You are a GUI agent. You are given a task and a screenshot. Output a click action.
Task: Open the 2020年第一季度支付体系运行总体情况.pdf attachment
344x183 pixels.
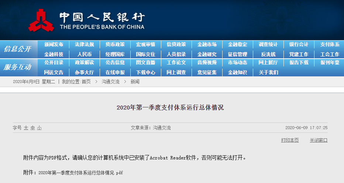pyautogui.click(x=81, y=173)
